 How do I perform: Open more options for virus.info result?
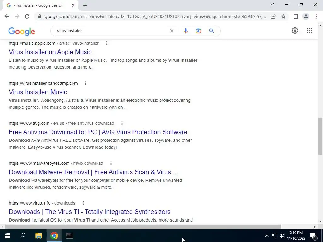tap(83, 203)
